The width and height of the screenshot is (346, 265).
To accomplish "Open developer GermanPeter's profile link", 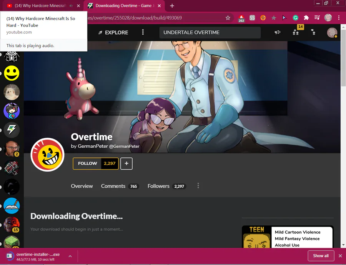I will pos(105,146).
